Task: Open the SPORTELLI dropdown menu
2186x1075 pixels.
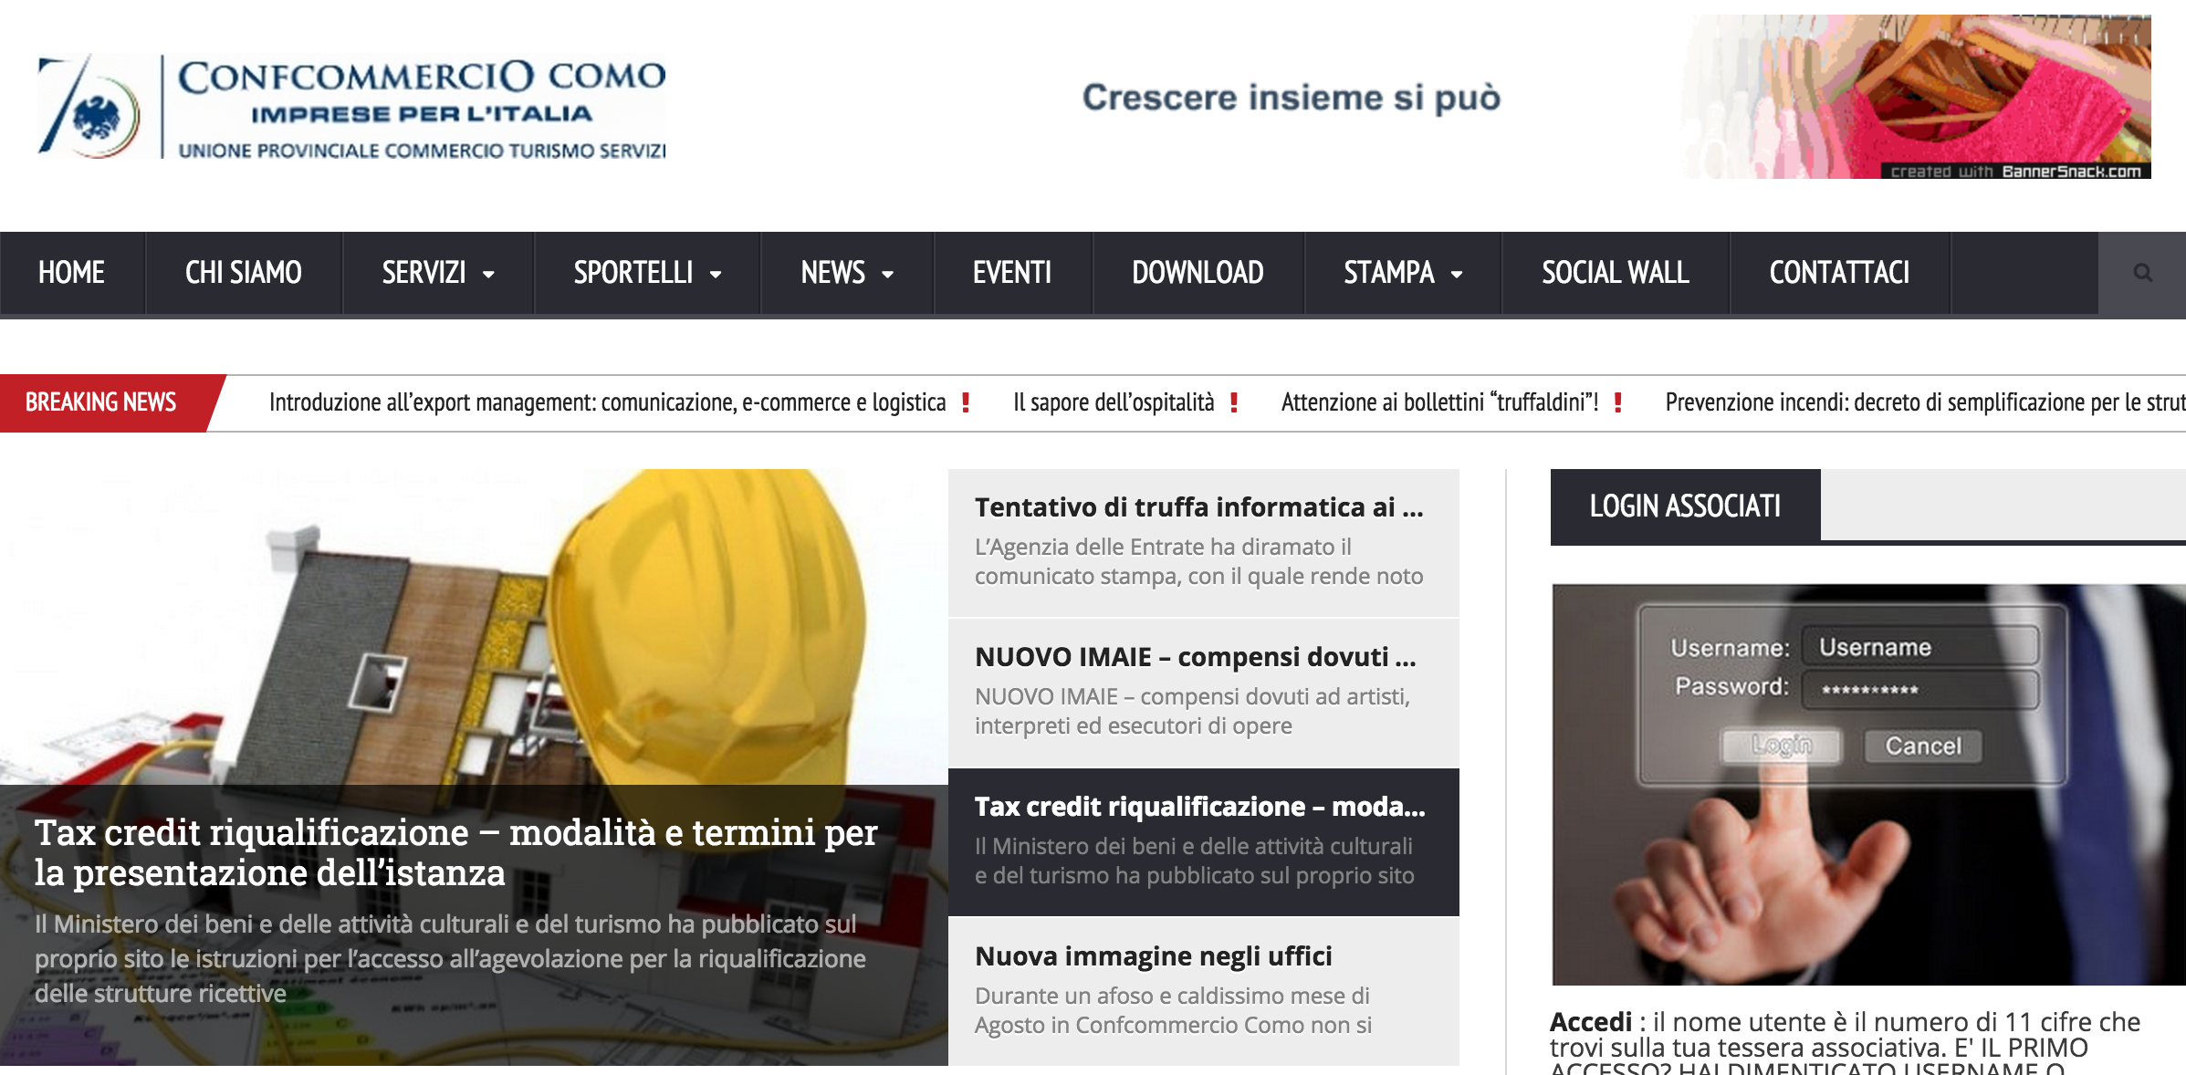Action: click(645, 272)
